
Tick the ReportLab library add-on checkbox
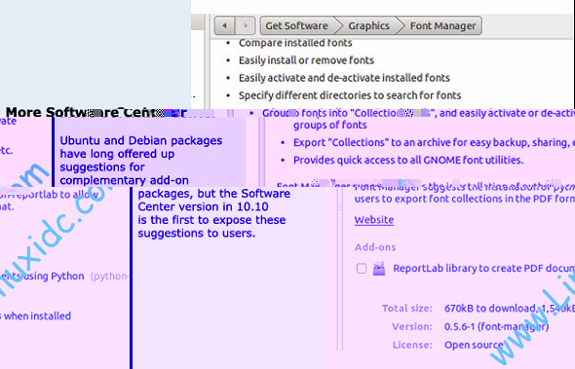362,268
